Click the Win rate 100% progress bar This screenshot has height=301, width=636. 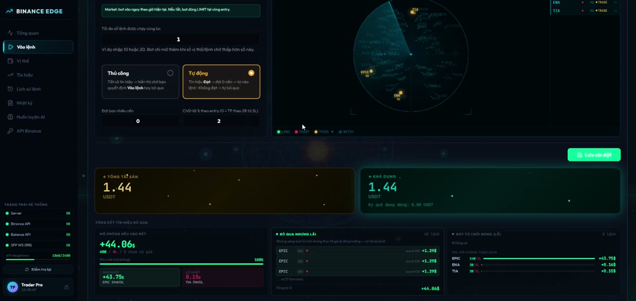[x=181, y=264]
